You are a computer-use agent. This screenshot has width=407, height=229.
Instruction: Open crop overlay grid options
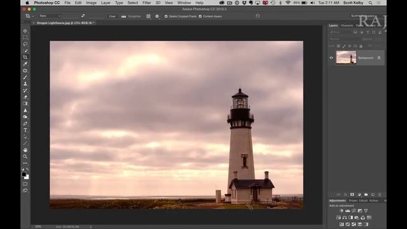pos(148,16)
